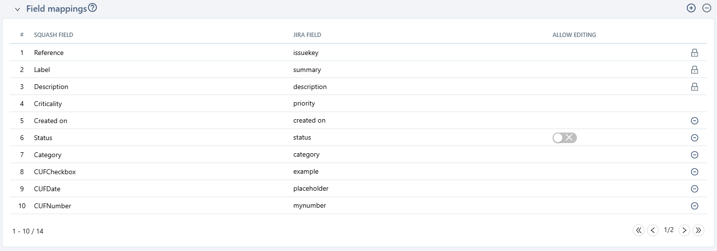Click the Squash Field column header
The height and width of the screenshot is (251, 717).
54,35
